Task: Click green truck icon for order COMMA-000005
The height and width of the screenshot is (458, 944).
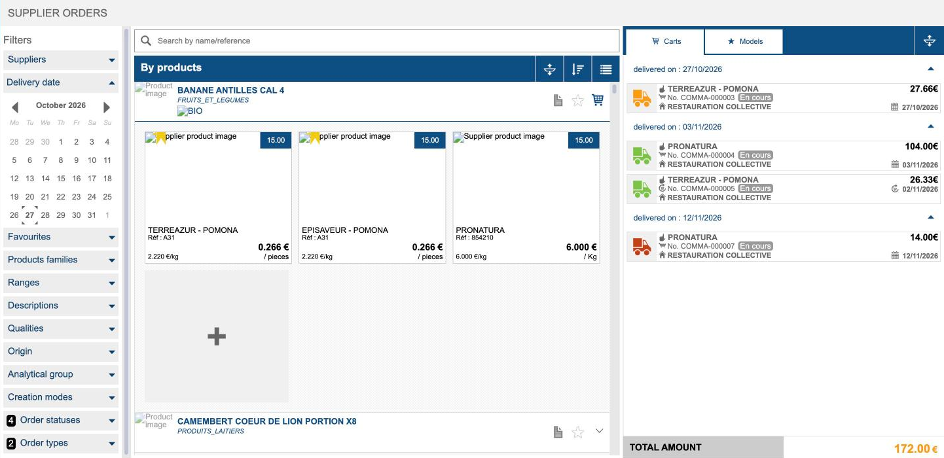Action: pos(642,189)
